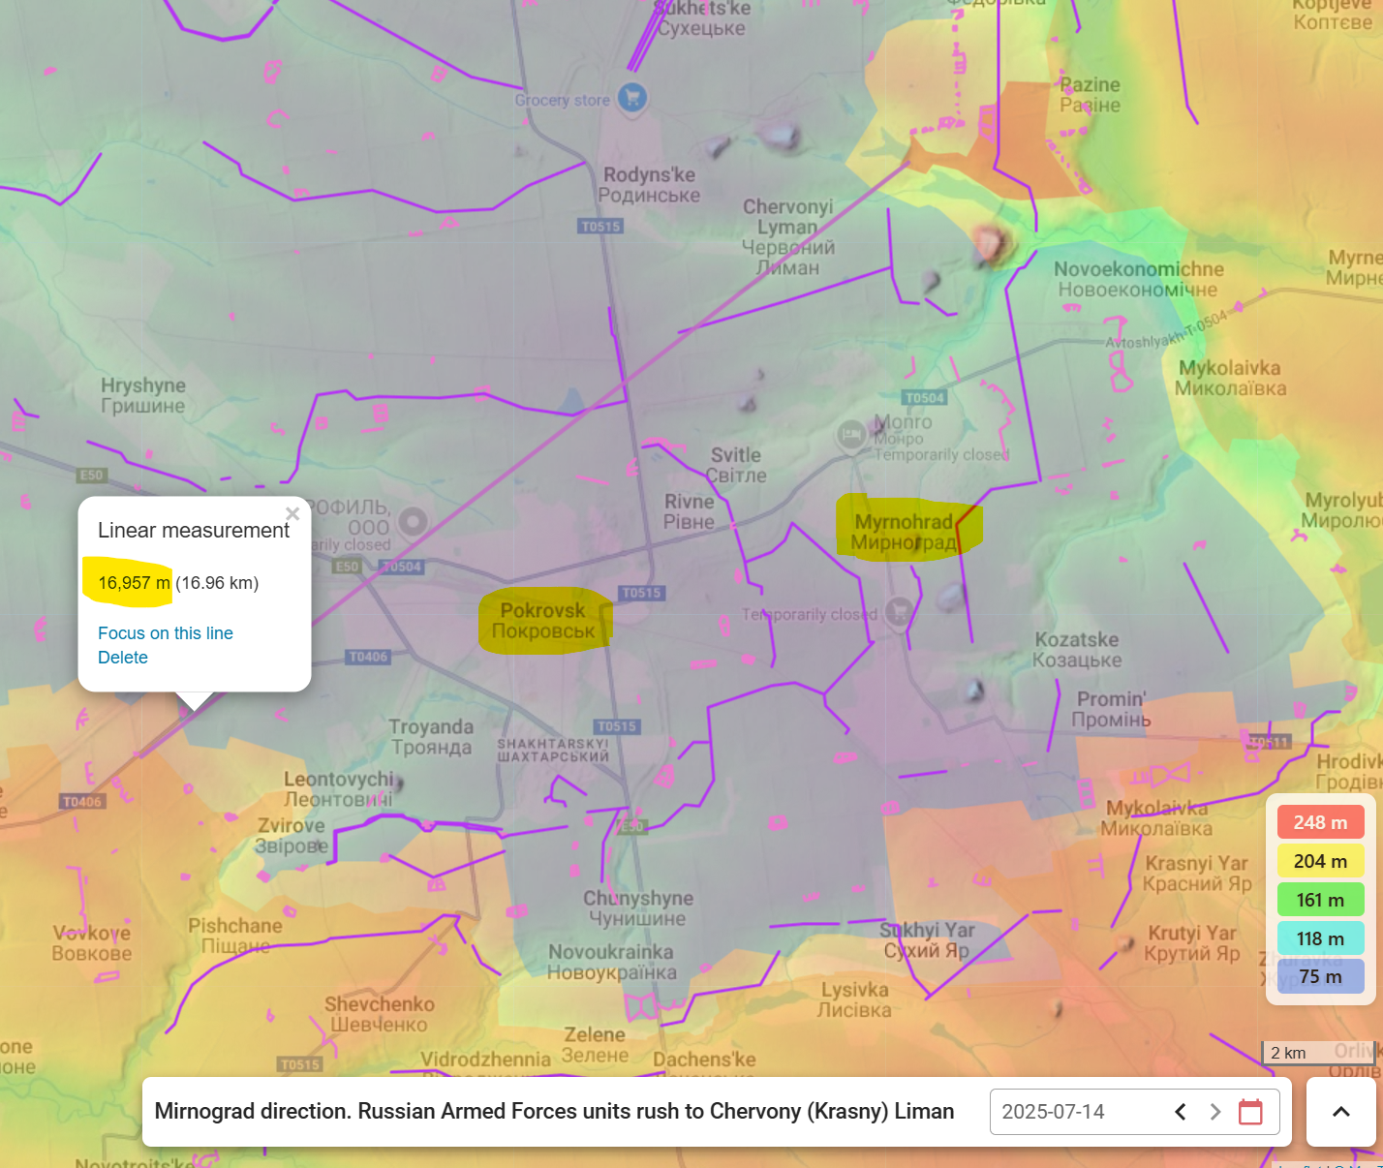Click the 16,957 m measurement value
The image size is (1383, 1168).
(134, 583)
